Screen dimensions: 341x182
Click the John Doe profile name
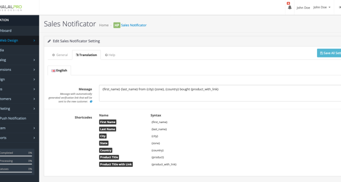coord(303,8)
